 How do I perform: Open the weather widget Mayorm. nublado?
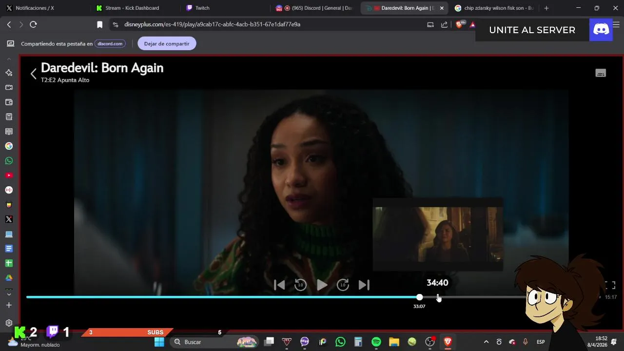point(34,342)
